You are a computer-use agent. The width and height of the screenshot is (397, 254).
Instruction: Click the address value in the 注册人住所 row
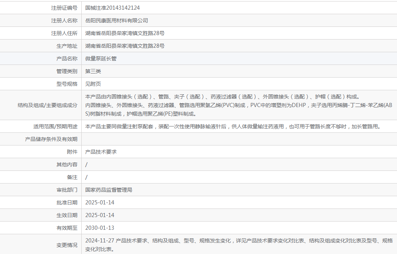(x=125, y=33)
